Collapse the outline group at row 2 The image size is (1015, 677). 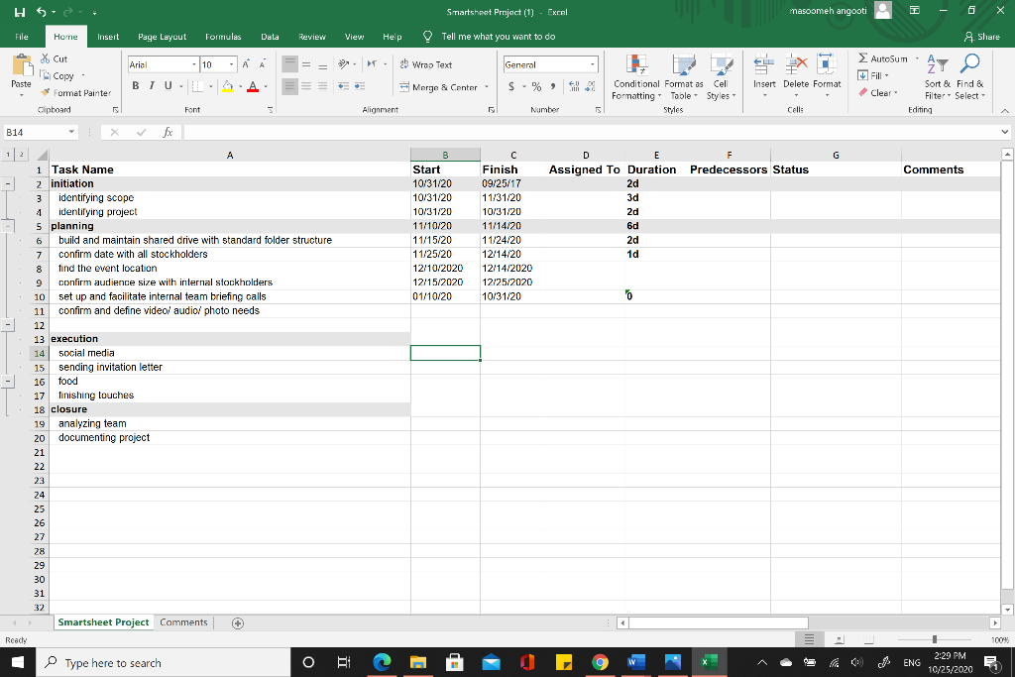pyautogui.click(x=8, y=183)
